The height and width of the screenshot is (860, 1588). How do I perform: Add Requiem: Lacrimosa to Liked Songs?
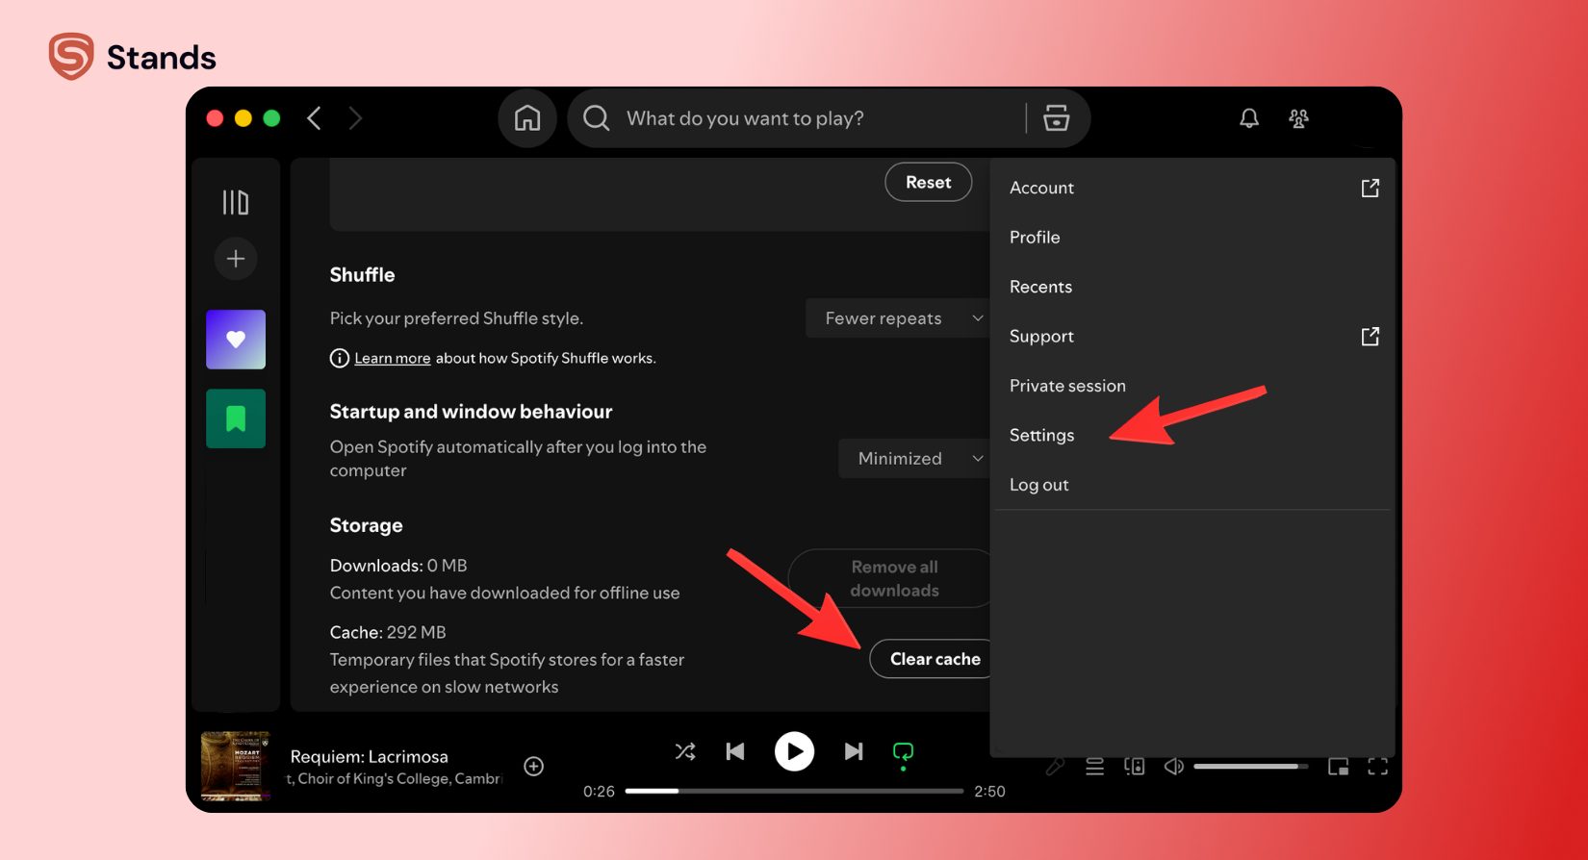534,766
